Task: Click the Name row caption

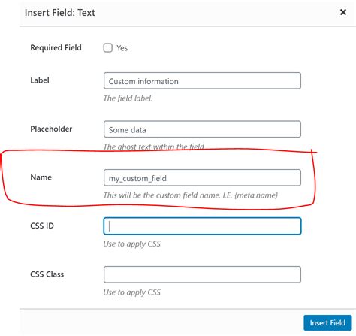Action: click(x=41, y=177)
